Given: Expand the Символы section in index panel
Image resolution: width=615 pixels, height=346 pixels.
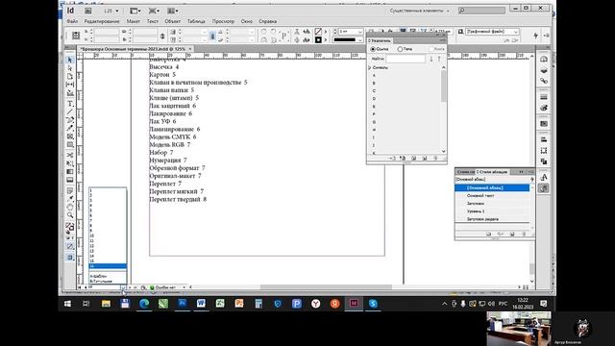Looking at the screenshot, I should [370, 67].
